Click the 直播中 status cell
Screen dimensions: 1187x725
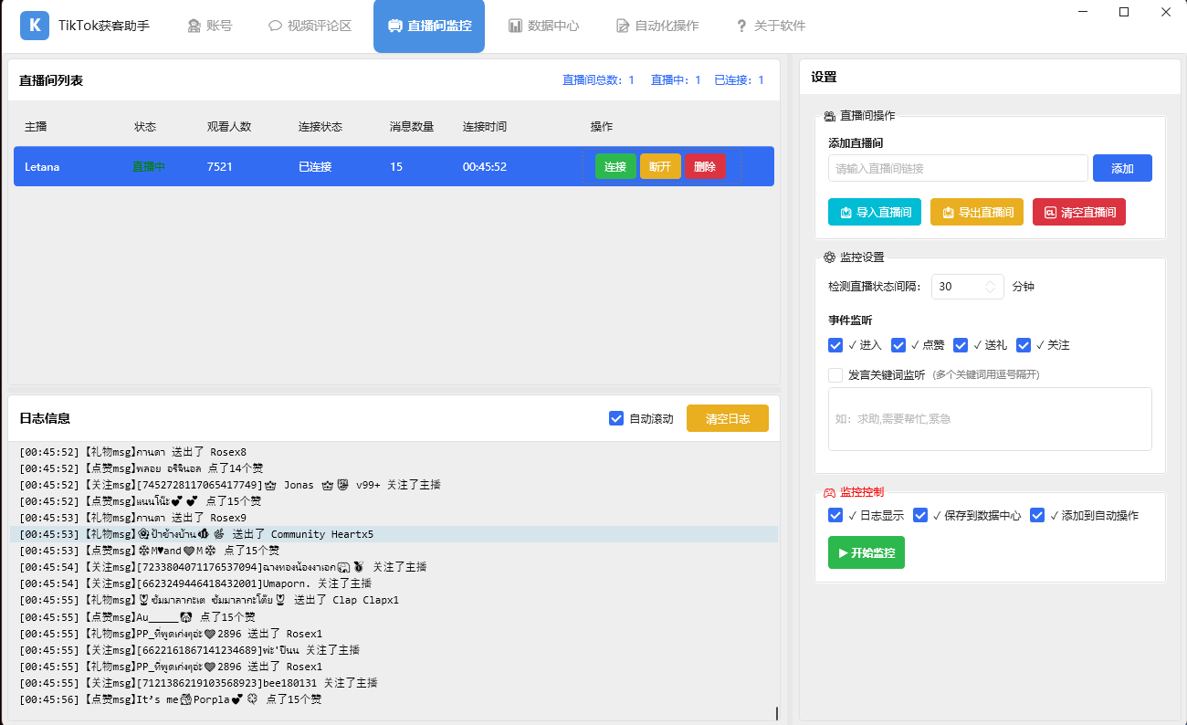tap(149, 167)
